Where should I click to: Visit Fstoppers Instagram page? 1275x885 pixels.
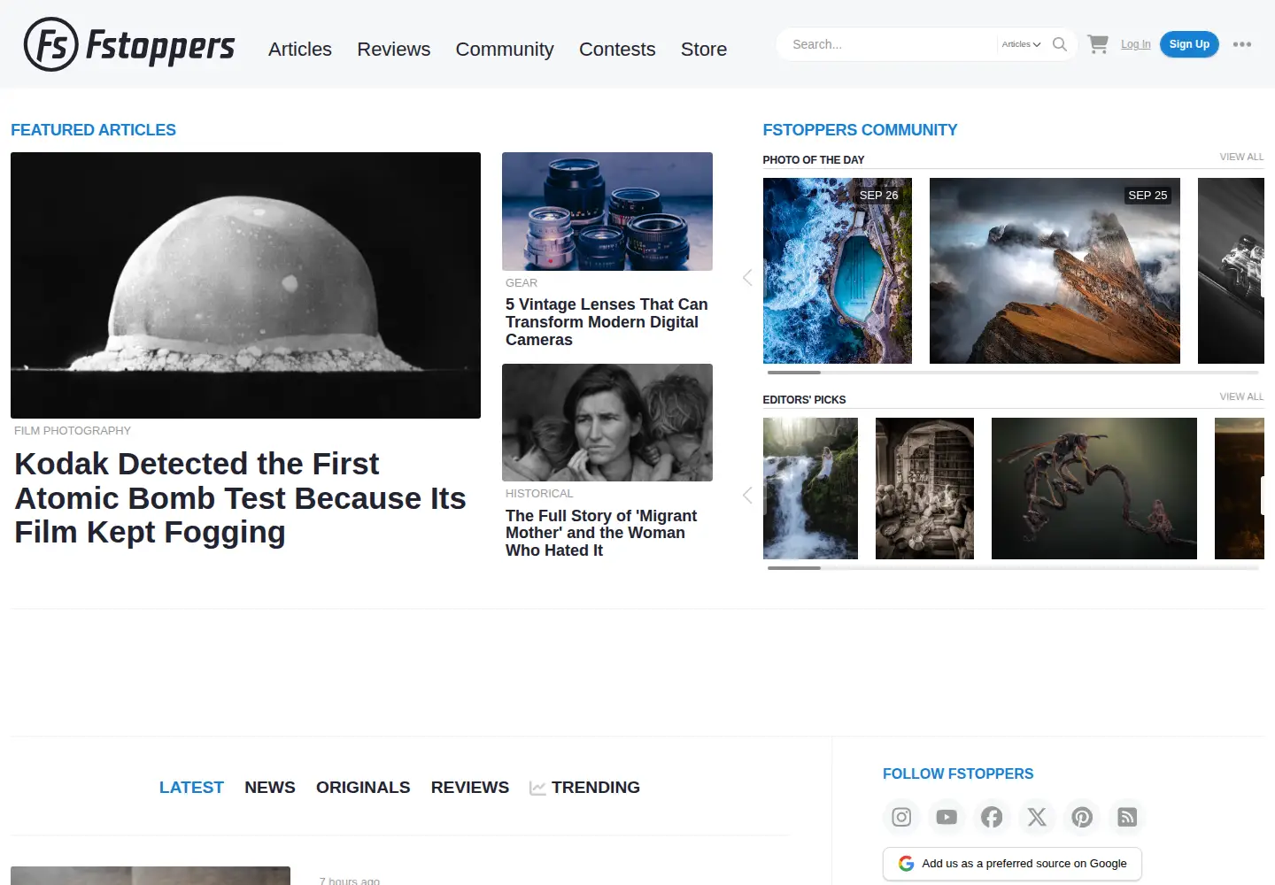point(901,817)
